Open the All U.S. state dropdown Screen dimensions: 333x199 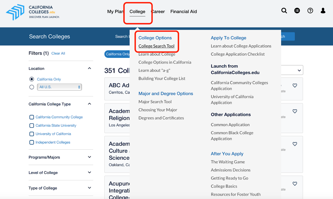pyautogui.click(x=59, y=87)
